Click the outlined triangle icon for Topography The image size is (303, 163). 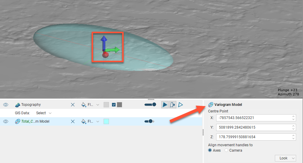point(181,105)
